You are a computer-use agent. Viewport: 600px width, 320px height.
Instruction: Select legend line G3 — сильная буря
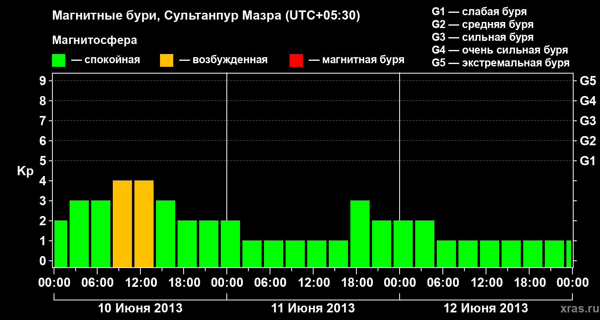pos(483,37)
